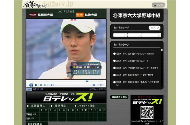Click the WASEDA team badge

33,15
